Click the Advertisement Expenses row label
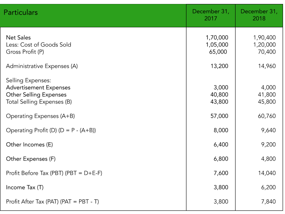Viewport: 285px width, 214px height. tap(38, 88)
